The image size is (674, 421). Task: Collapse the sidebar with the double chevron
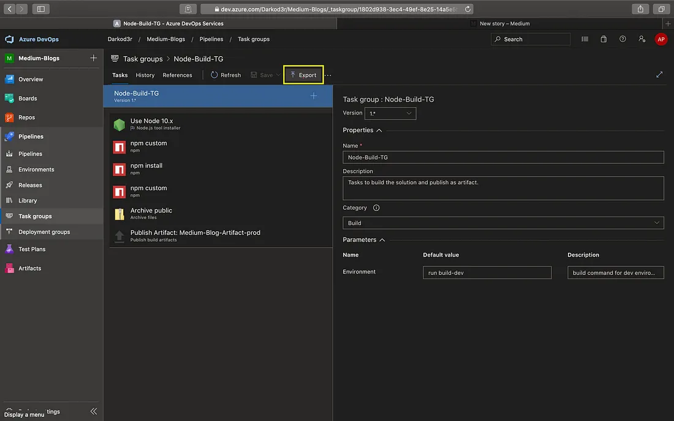(94, 411)
